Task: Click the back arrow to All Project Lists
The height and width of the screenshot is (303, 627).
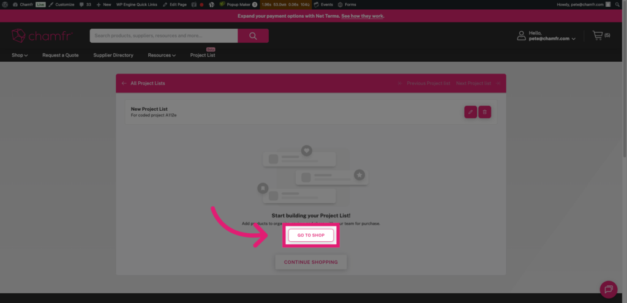Action: click(x=124, y=83)
